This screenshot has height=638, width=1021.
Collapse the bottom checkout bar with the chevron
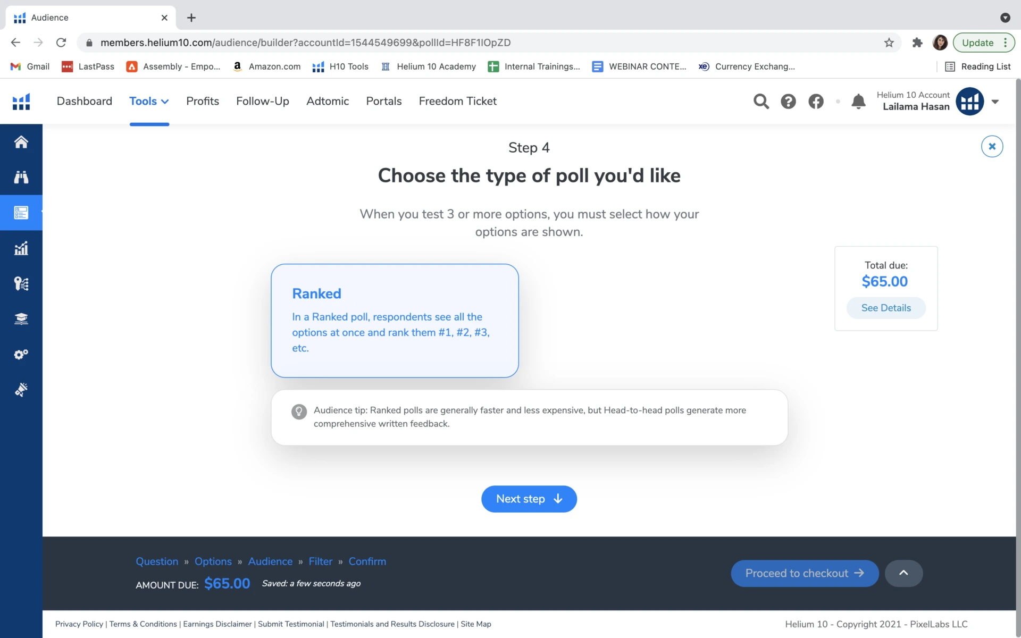tap(903, 573)
